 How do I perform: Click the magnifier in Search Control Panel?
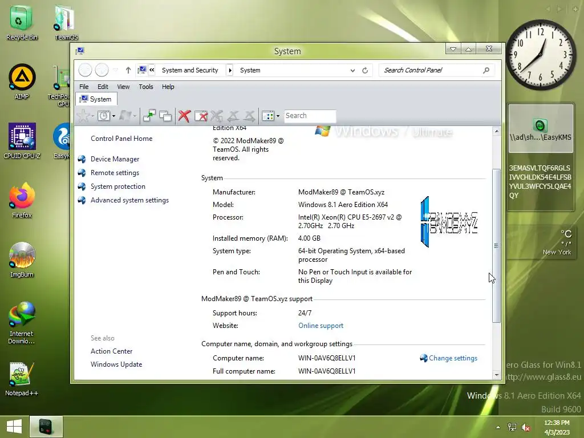pyautogui.click(x=486, y=70)
